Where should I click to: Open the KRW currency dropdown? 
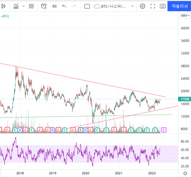[185, 16]
